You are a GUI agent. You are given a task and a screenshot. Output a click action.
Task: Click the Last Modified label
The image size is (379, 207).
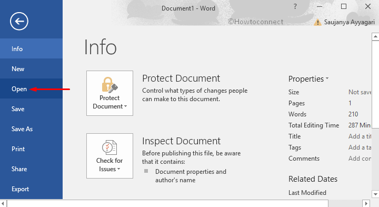tap(307, 193)
